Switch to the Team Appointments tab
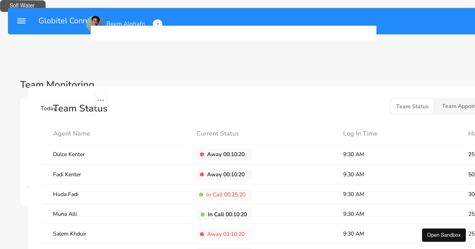 point(458,106)
